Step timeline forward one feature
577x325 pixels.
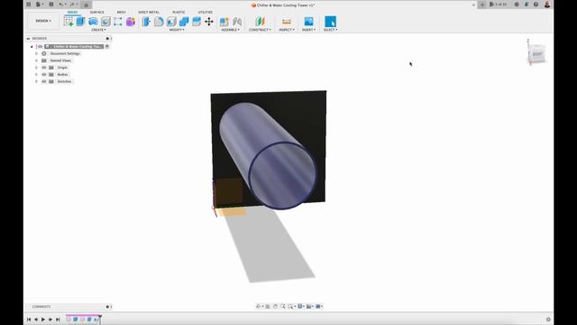click(50, 320)
